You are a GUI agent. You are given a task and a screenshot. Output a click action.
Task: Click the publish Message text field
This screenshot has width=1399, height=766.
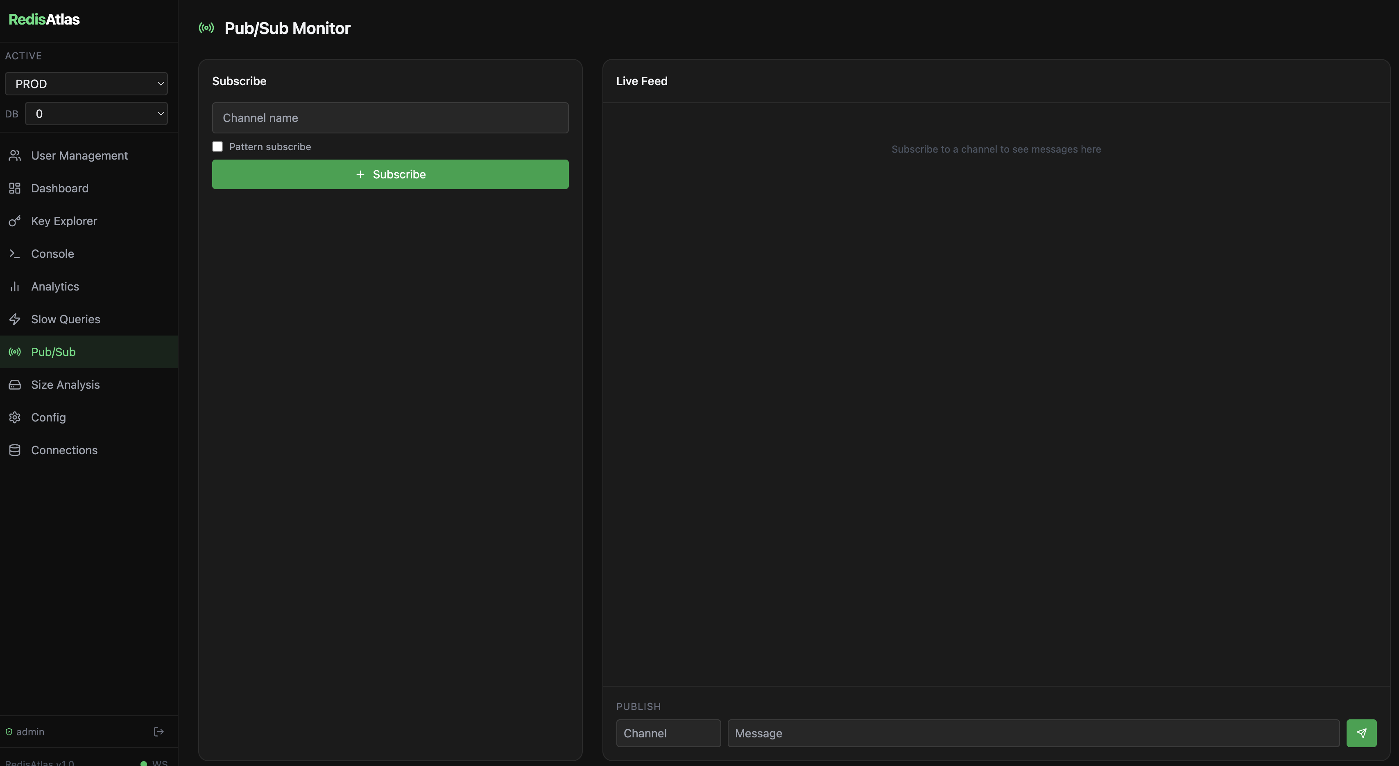(x=1033, y=733)
